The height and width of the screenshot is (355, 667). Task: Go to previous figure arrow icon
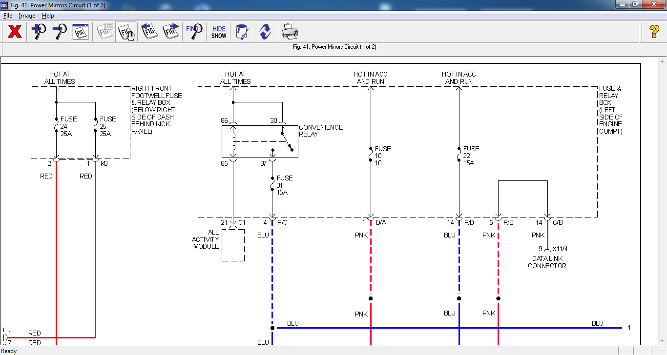click(149, 32)
